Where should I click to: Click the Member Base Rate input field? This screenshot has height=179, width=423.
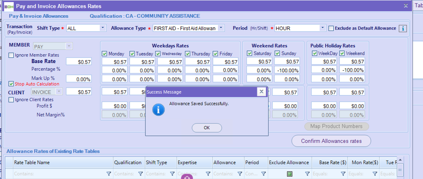pyautogui.click(x=79, y=61)
